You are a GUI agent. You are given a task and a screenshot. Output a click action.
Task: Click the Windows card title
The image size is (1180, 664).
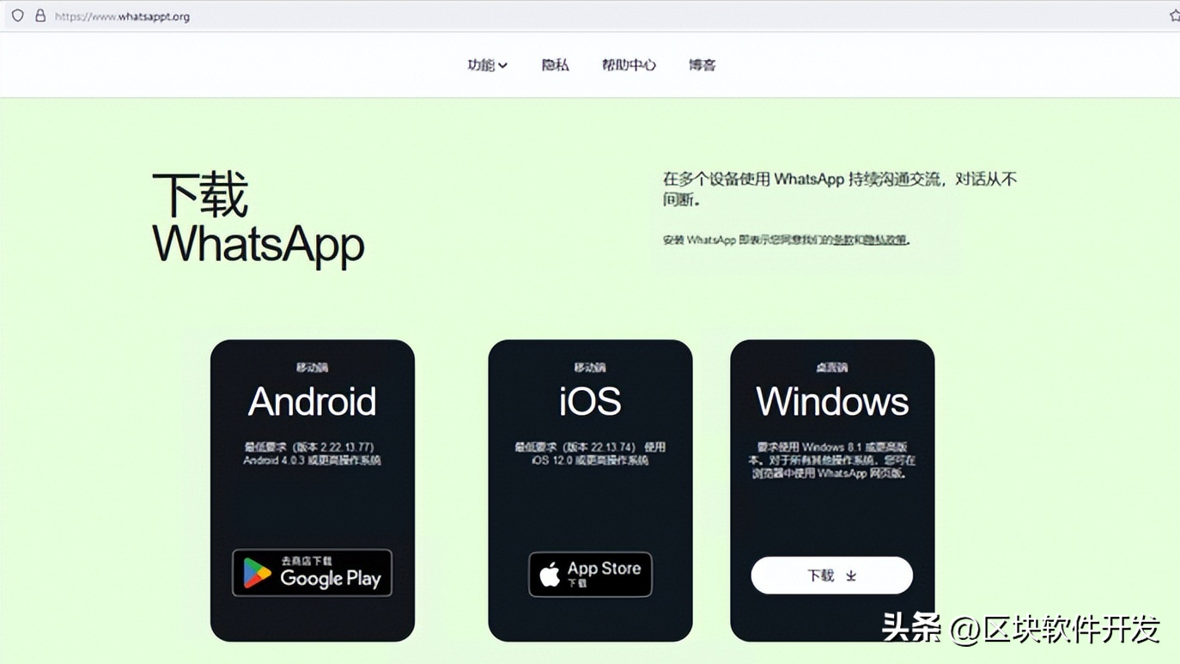click(x=832, y=401)
